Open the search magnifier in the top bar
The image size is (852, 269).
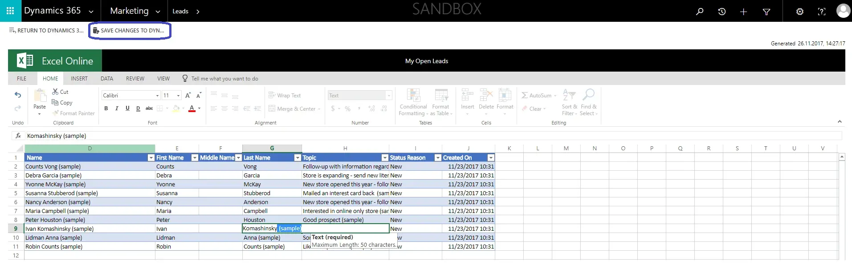[x=700, y=12]
